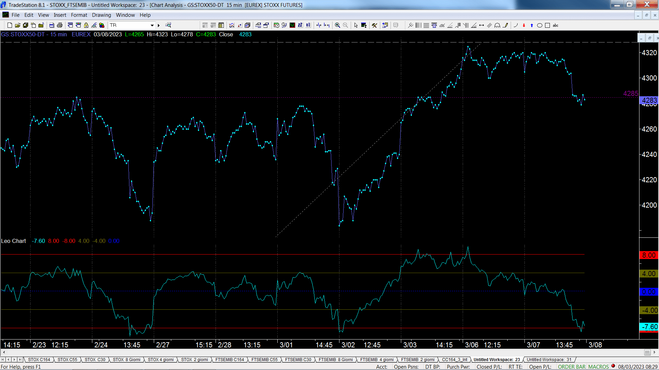Image resolution: width=659 pixels, height=370 pixels.
Task: Select the vertical lines drawing tool
Action: (418, 25)
